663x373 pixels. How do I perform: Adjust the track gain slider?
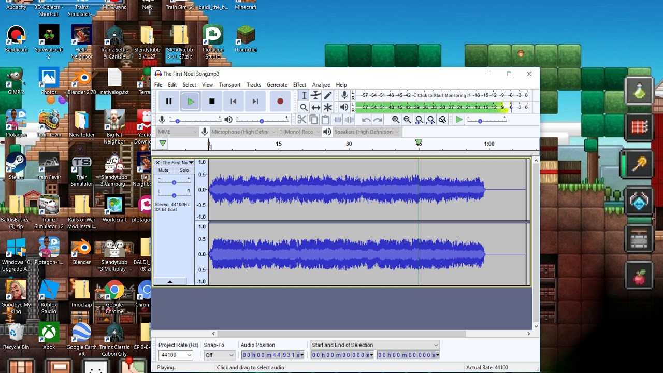174,182
